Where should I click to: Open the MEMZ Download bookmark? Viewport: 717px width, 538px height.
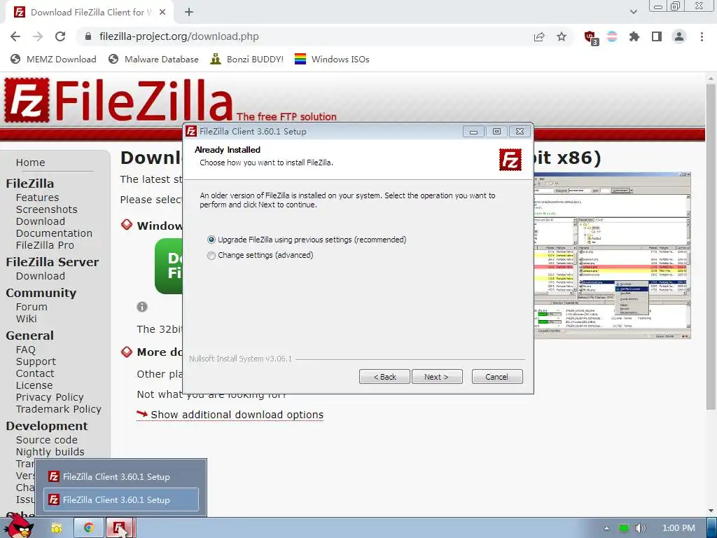click(x=53, y=60)
